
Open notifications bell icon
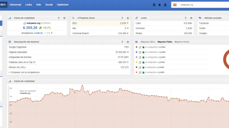click(x=160, y=5)
